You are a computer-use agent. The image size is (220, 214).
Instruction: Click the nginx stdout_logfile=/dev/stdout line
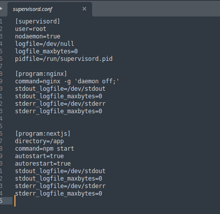tap(60, 89)
